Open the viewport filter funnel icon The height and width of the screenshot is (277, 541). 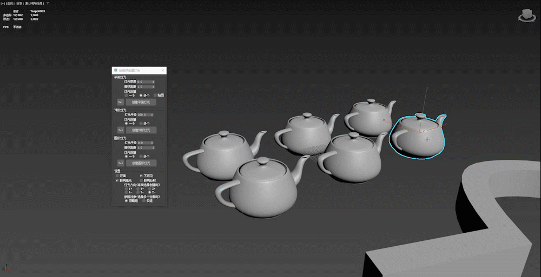pyautogui.click(x=48, y=3)
